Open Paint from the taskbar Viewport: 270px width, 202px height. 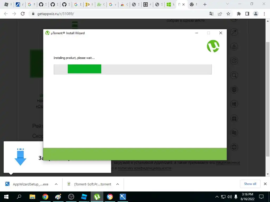58,197
